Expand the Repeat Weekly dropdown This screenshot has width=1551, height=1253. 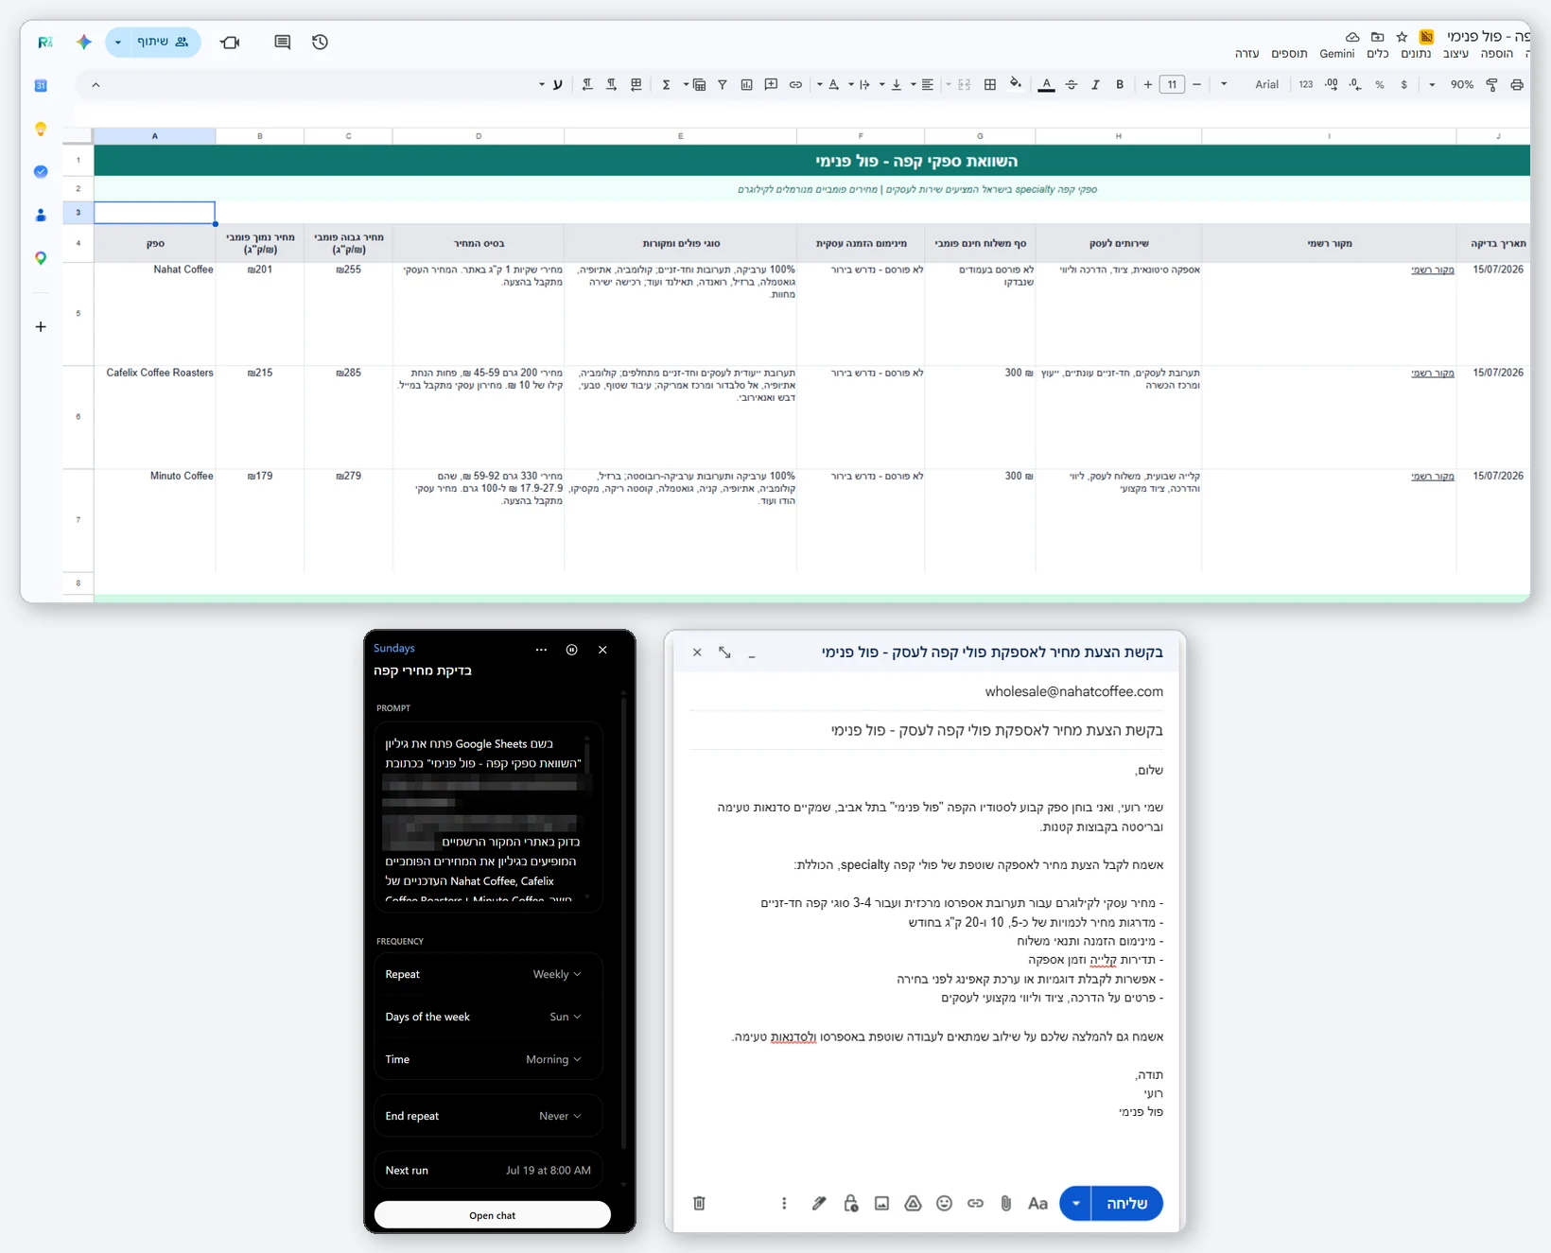pos(557,974)
